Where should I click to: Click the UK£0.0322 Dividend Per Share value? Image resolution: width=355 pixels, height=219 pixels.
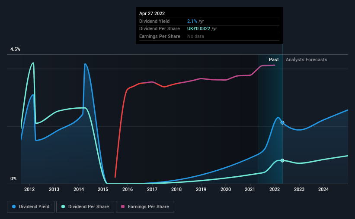tap(198, 29)
